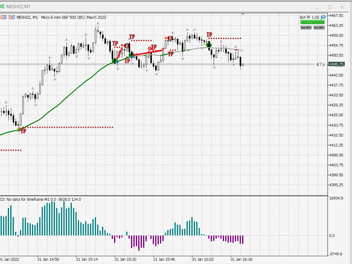Image resolution: width=352 pixels, height=264 pixels.
Task: Close the MESH22,M1 chart window
Action: coord(342,7)
